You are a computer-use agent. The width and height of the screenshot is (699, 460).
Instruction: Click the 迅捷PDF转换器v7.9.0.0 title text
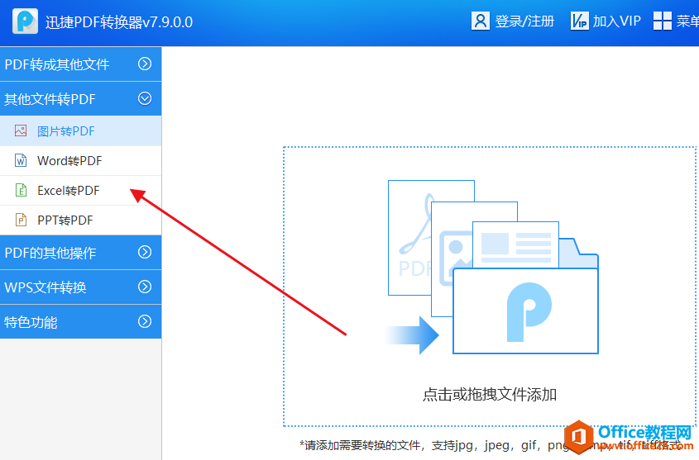tap(119, 21)
